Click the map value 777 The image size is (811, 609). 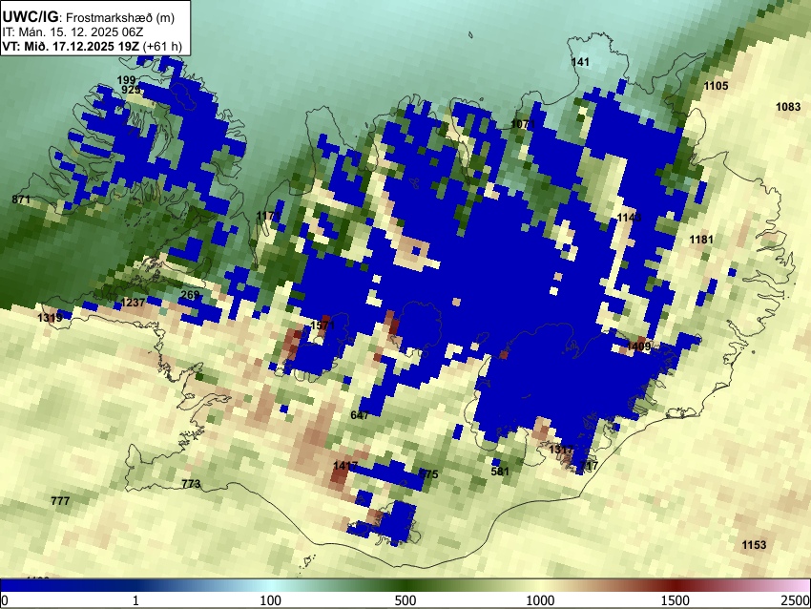(60, 501)
